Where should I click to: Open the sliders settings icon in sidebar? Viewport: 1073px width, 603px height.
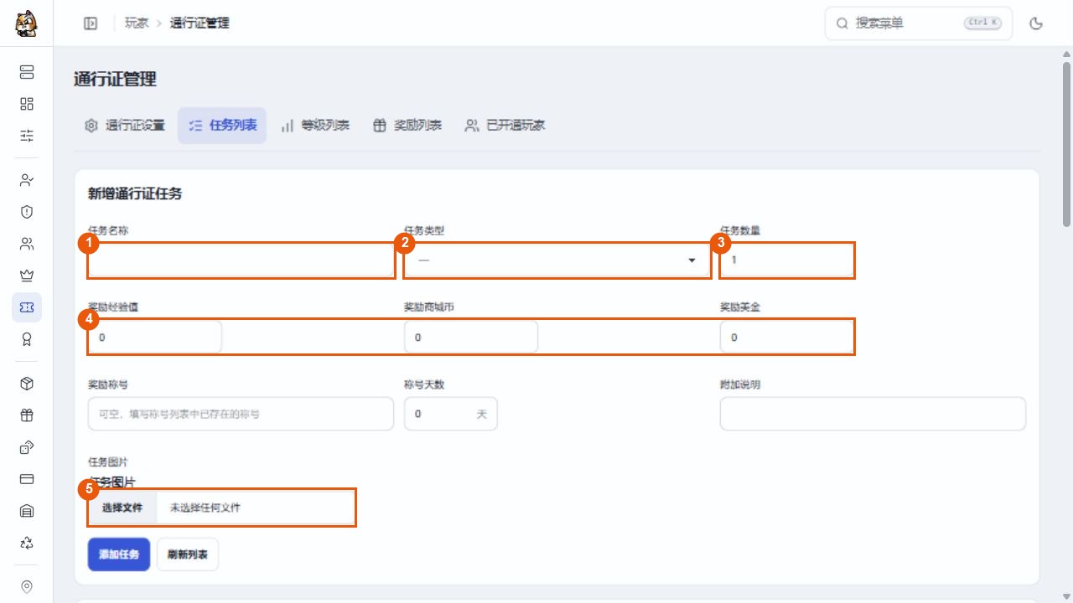pos(27,136)
